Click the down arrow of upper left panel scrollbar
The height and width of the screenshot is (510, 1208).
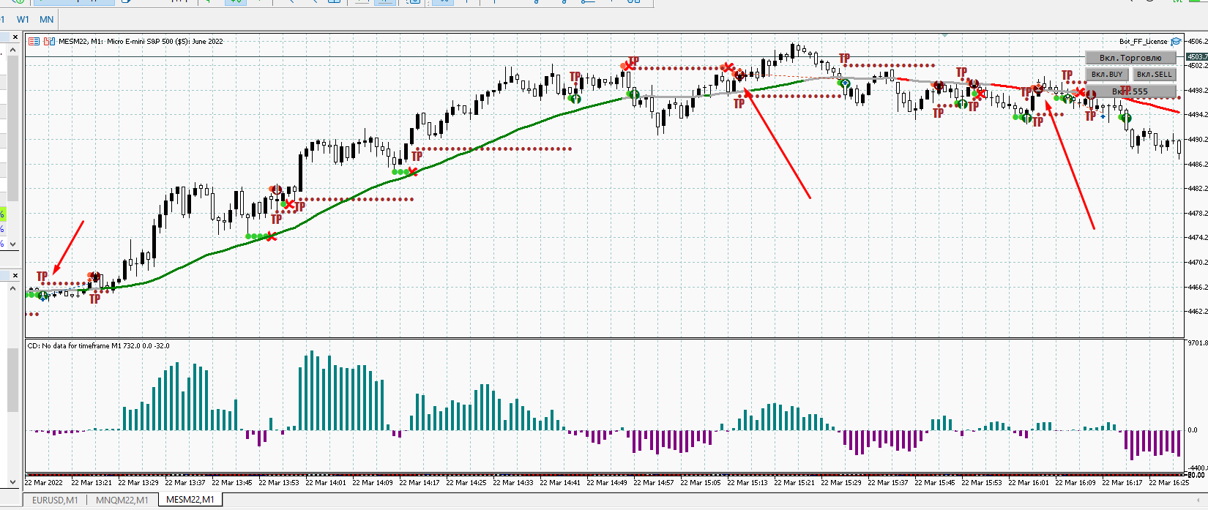tap(12, 244)
